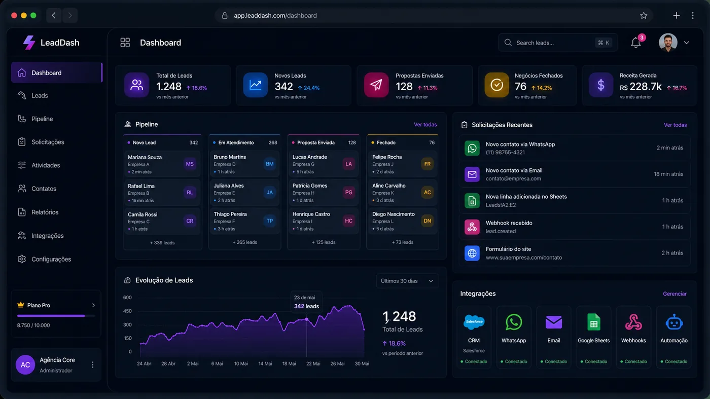Viewport: 710px width, 399px height.
Task: Open the Automação robot integration card
Action: coord(674,337)
